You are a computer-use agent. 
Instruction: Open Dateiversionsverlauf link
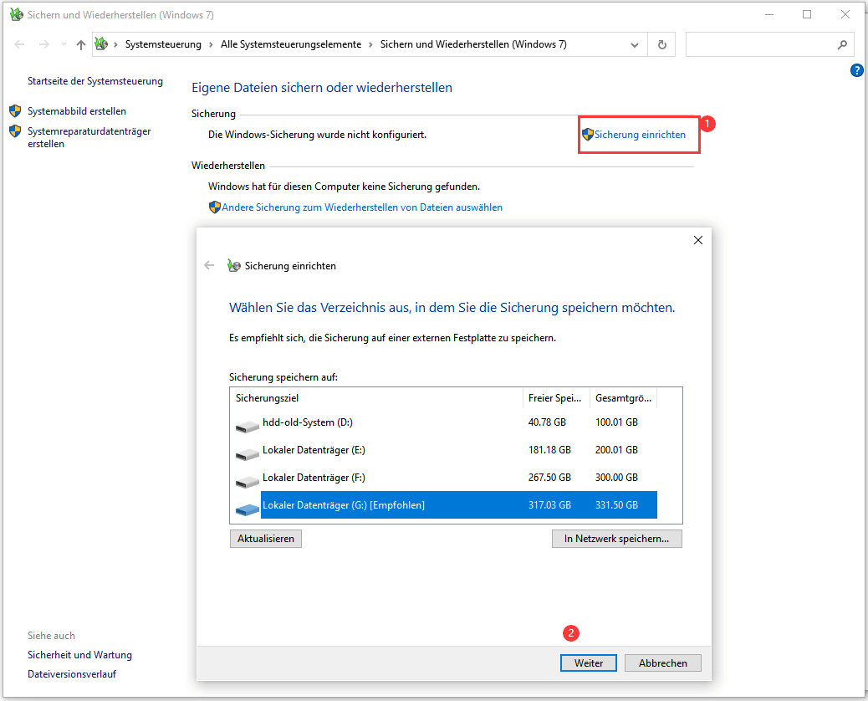[x=72, y=674]
